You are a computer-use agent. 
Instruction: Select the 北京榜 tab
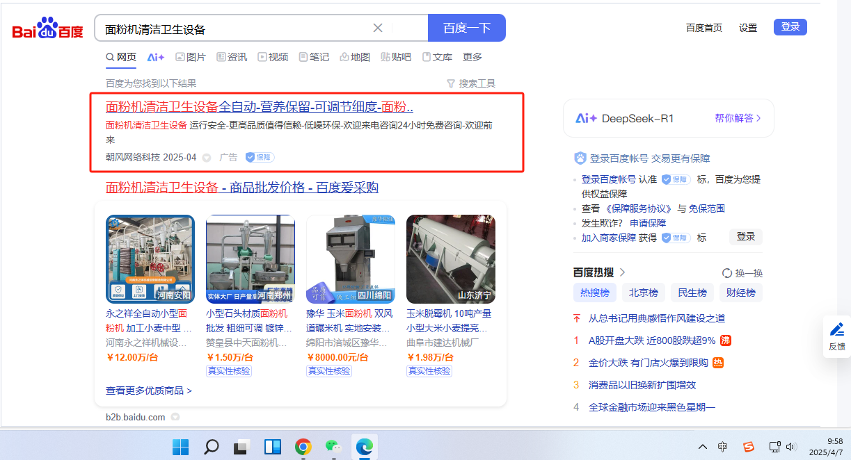644,293
